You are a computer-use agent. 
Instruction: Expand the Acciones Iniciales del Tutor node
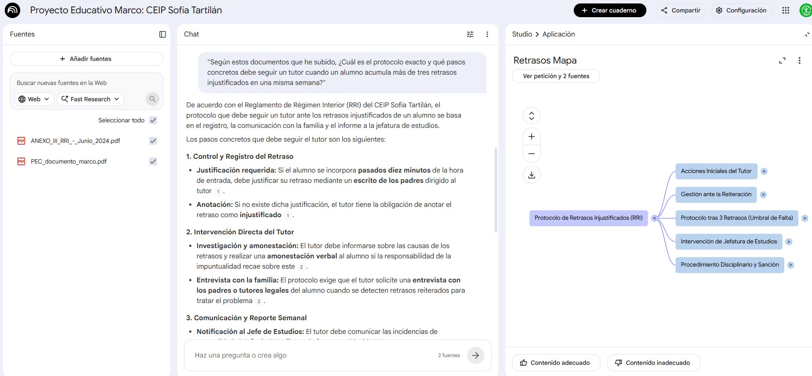pos(764,171)
